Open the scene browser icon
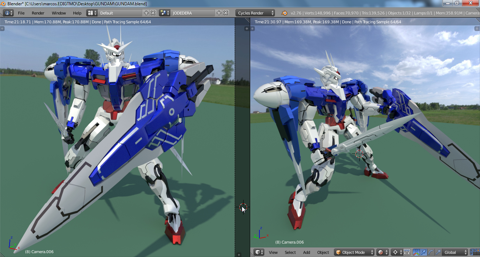 coord(164,13)
